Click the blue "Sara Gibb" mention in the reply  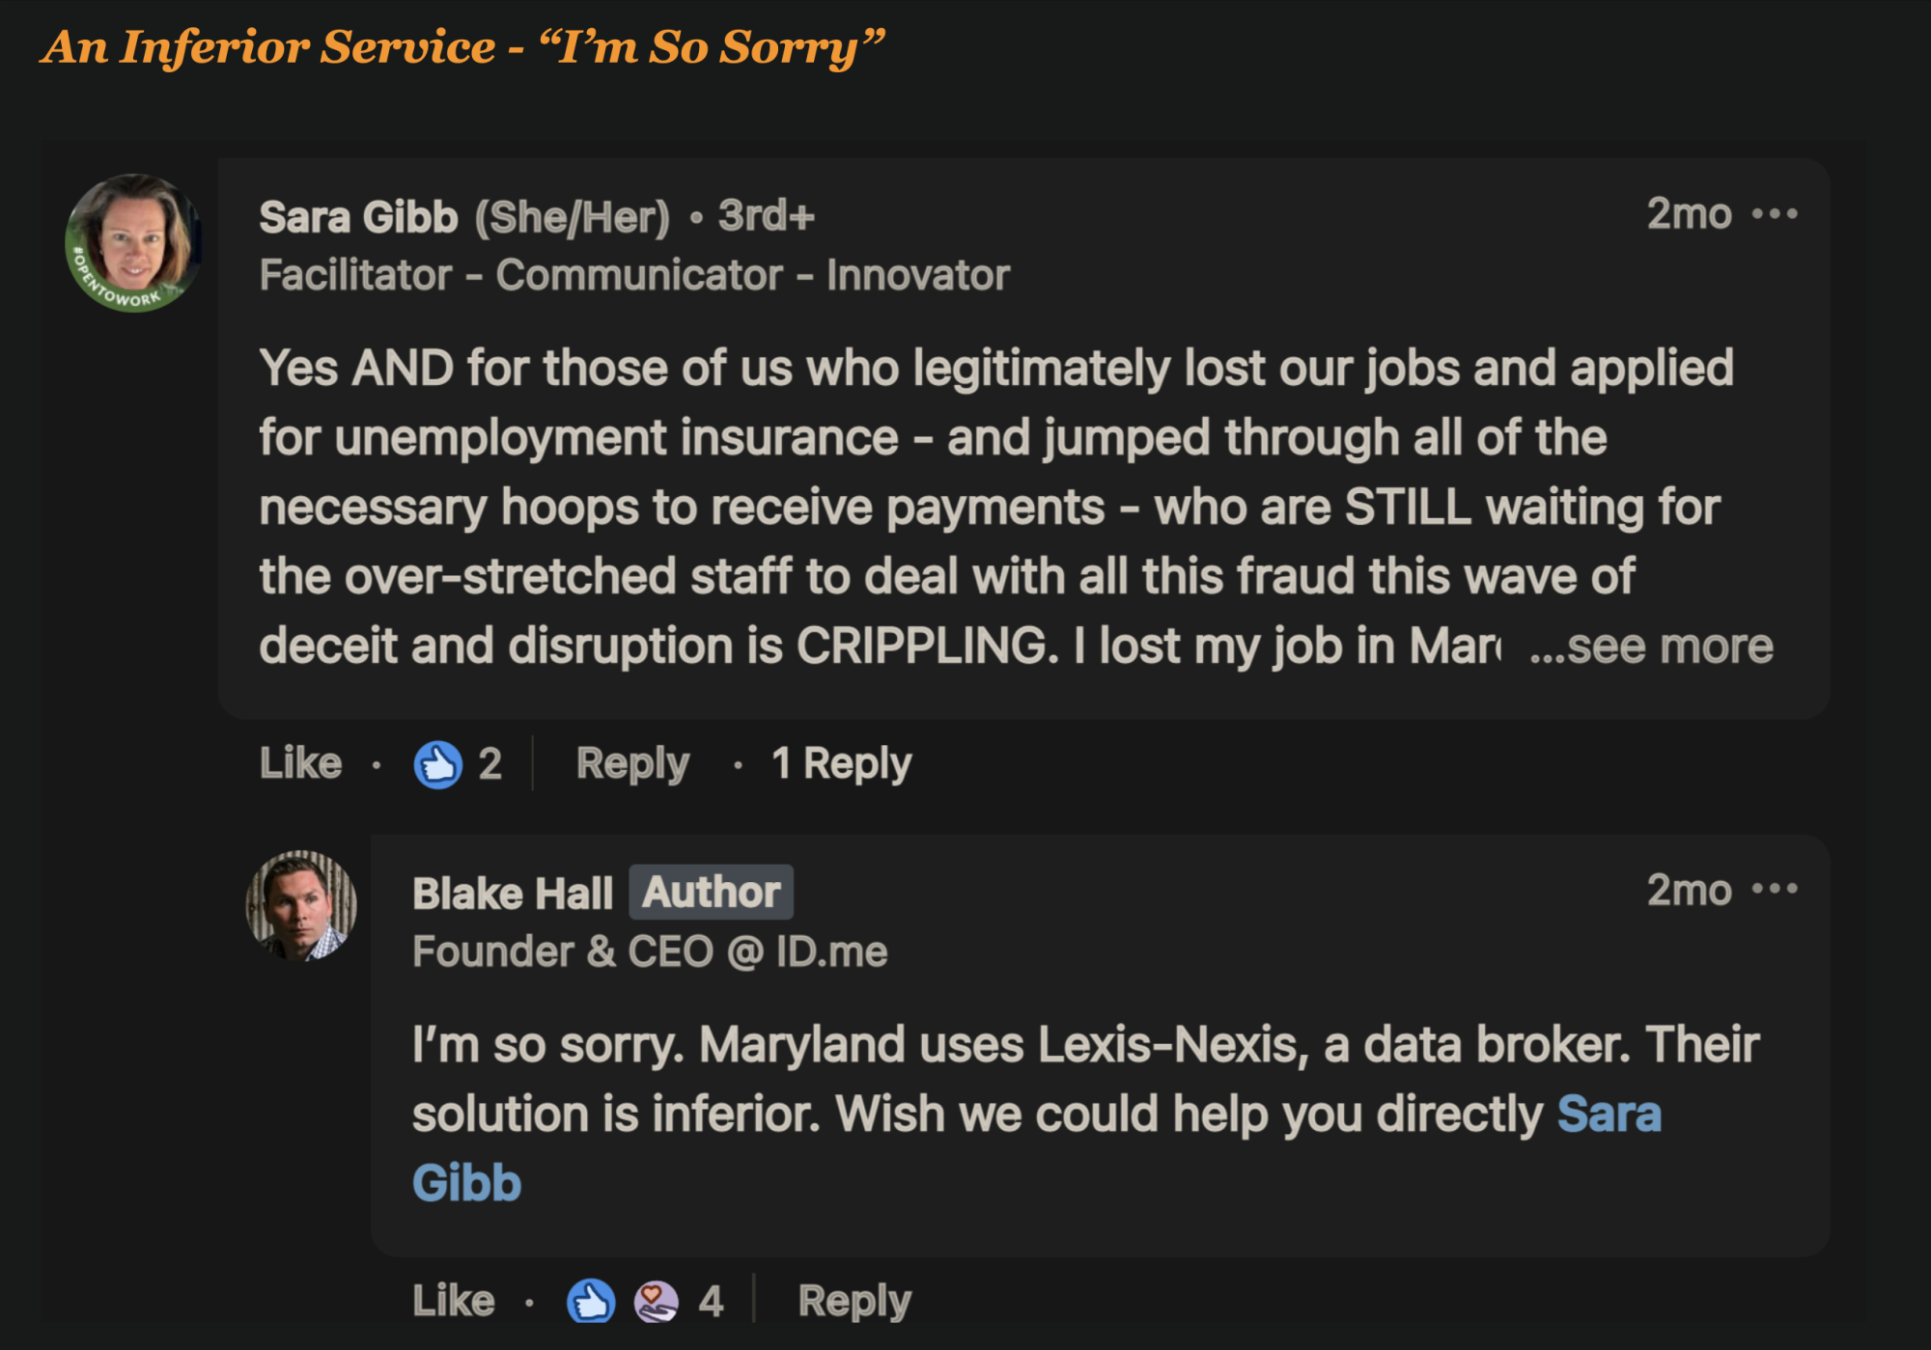point(1609,1115)
